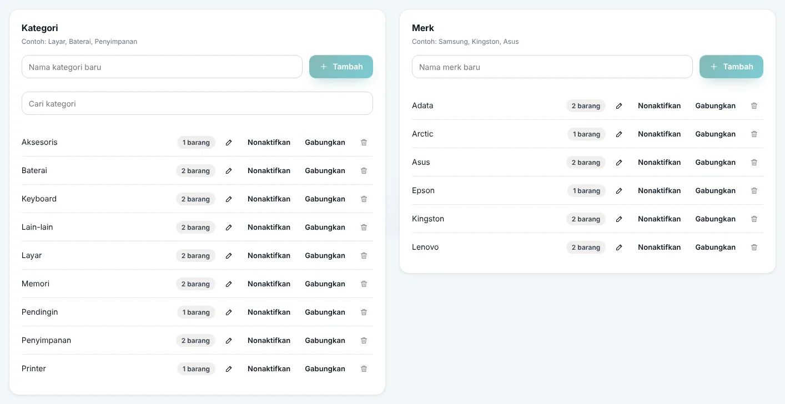Edit the Kingston brand
Screen dimensions: 785x404
pyautogui.click(x=619, y=219)
